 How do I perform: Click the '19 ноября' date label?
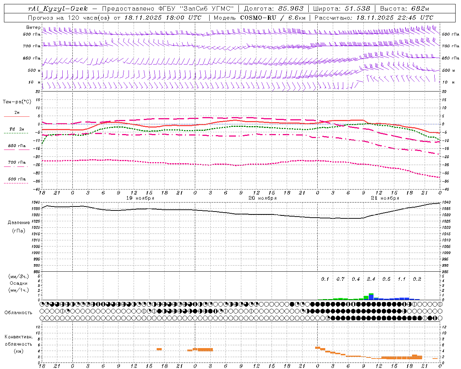coord(140,198)
